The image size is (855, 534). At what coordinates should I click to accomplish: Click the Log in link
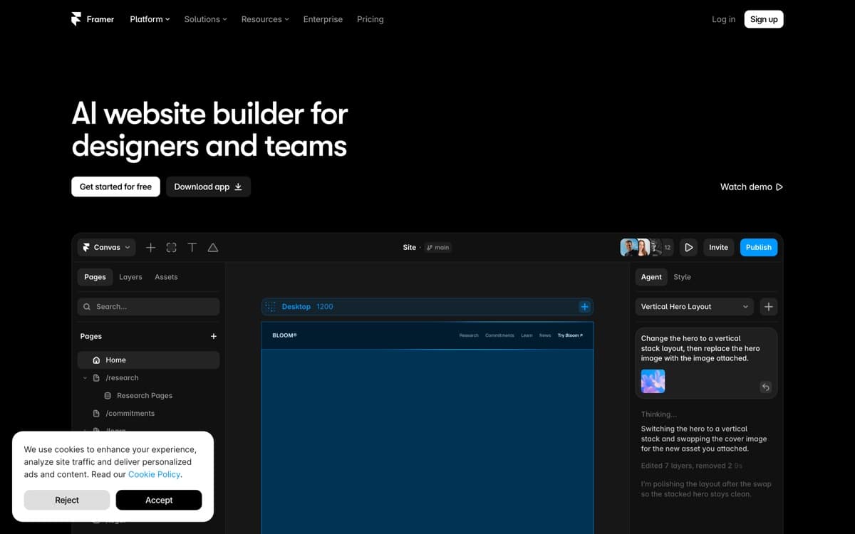tap(723, 19)
